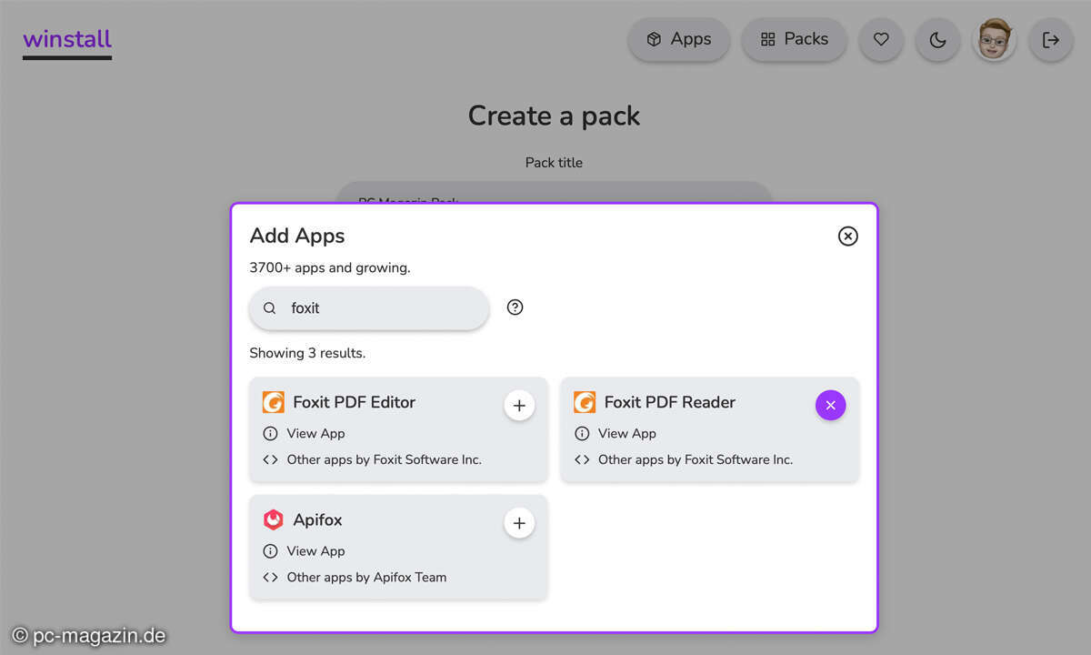Viewport: 1091px width, 655px height.
Task: Click the Foxit PDF Reader logo icon
Action: tap(585, 402)
